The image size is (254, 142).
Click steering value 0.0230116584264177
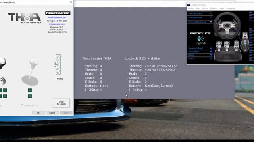[x=161, y=66]
